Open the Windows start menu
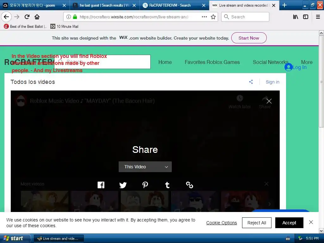This screenshot has height=243, width=324. click(x=15, y=239)
